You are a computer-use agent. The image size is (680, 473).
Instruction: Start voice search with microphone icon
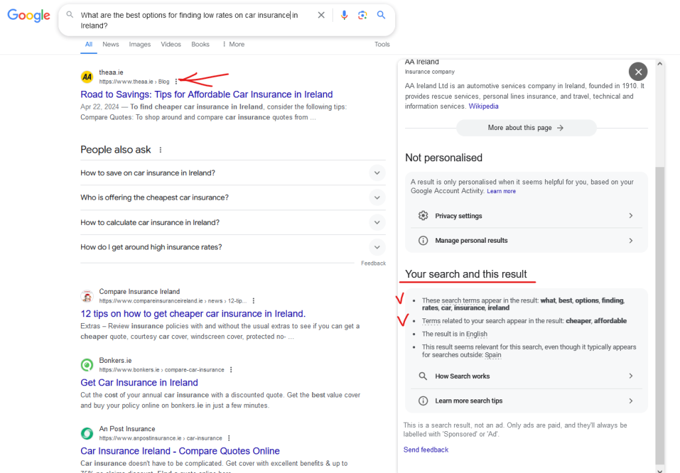pos(344,15)
